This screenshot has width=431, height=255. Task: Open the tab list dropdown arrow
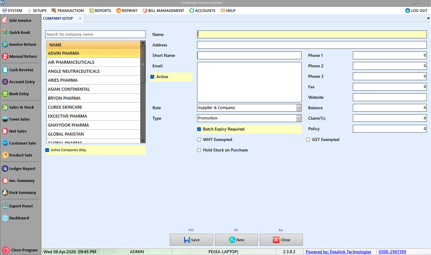428,19
